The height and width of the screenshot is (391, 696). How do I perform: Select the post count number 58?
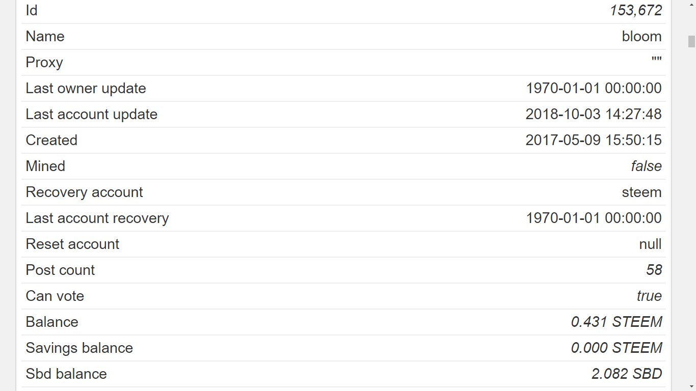click(x=654, y=270)
